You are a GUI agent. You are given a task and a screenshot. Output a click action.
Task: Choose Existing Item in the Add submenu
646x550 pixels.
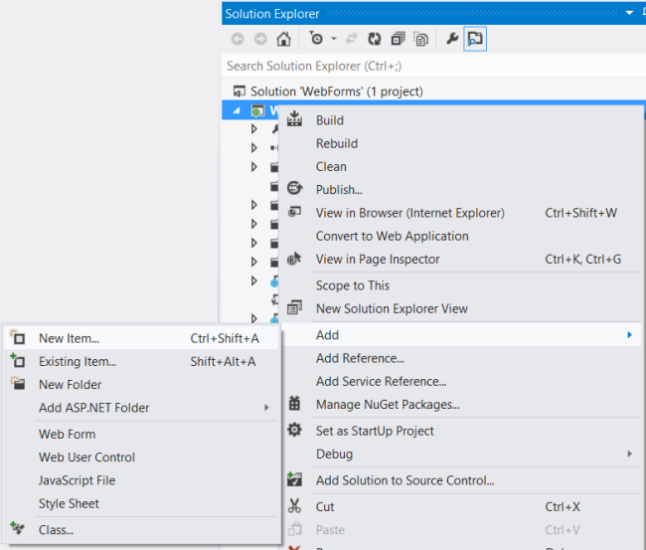[x=77, y=361]
